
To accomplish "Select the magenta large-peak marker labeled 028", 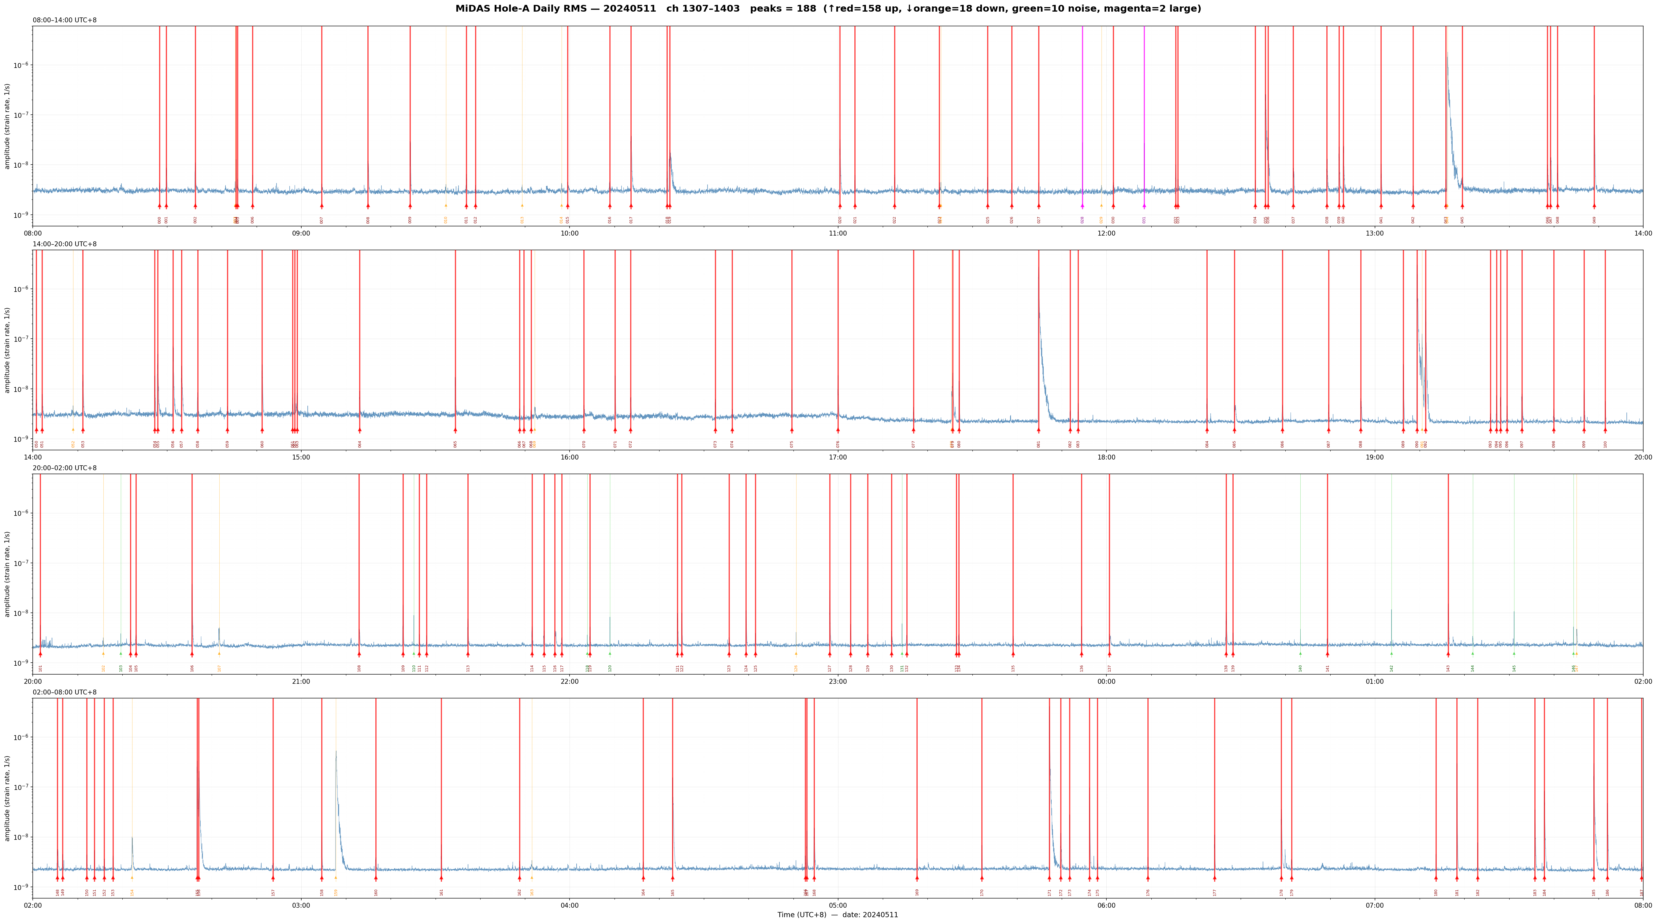I will pos(1083,206).
